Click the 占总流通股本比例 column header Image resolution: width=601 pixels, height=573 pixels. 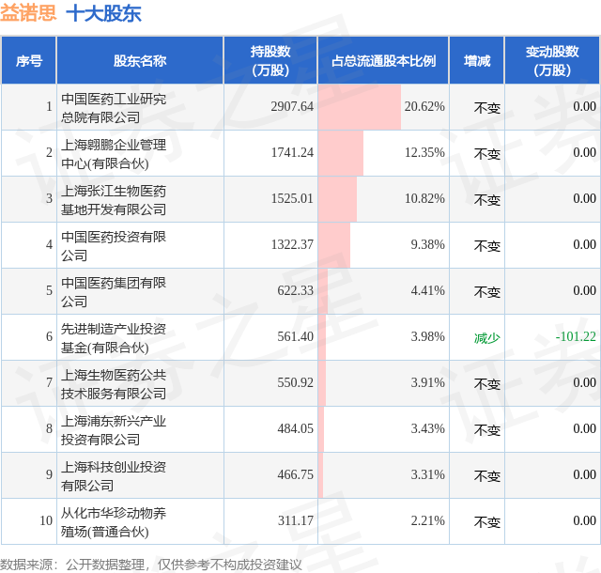(383, 61)
